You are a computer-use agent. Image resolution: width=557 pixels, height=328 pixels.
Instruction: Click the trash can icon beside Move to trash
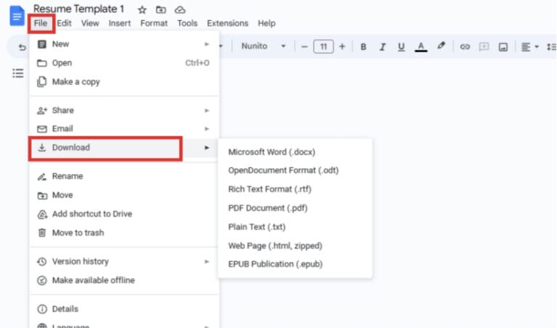tap(42, 232)
